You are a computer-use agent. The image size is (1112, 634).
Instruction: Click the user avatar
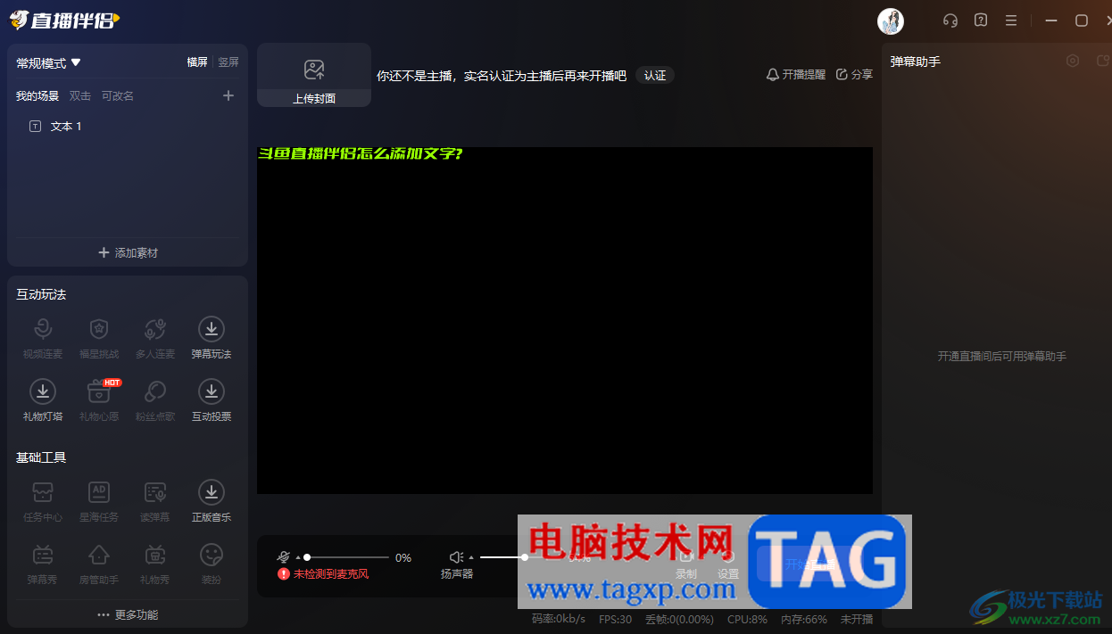(891, 21)
